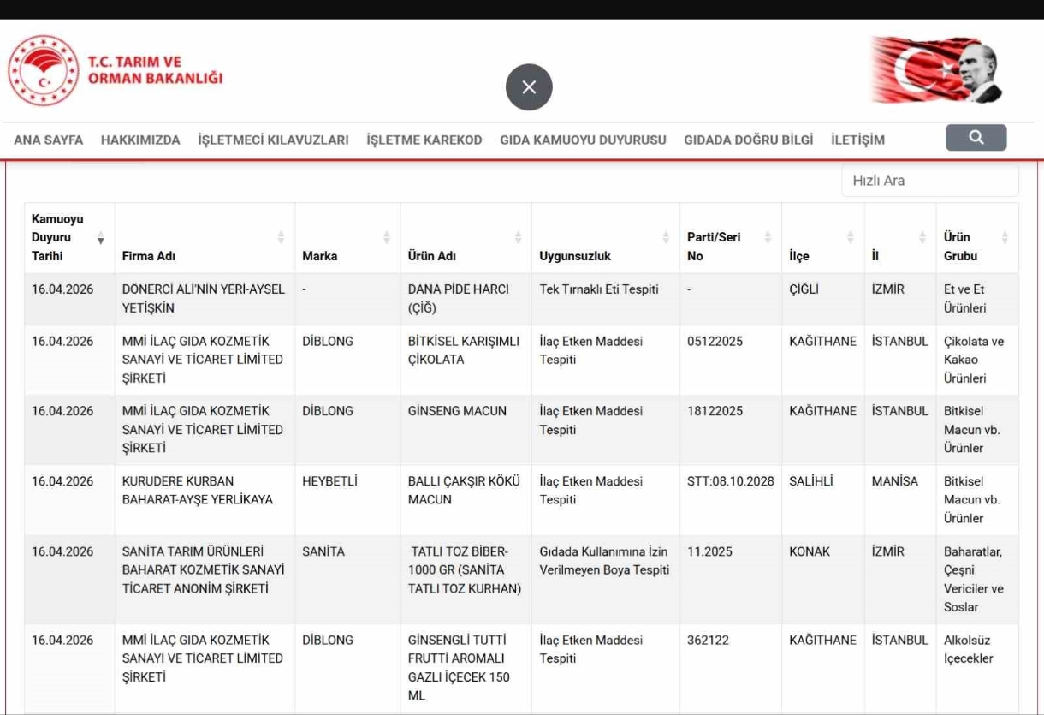Sort table by İl column
This screenshot has height=715, width=1044.
pos(922,238)
